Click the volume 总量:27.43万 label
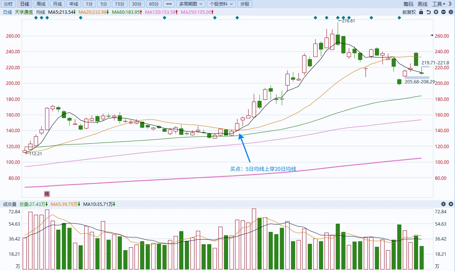This screenshot has width=455, height=271. (34, 204)
